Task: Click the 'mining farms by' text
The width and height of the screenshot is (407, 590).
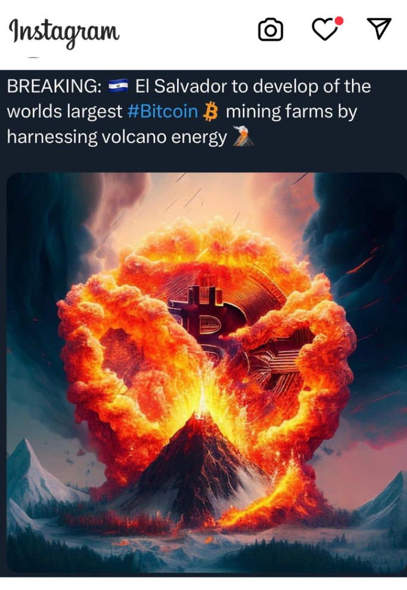Action: point(291,112)
